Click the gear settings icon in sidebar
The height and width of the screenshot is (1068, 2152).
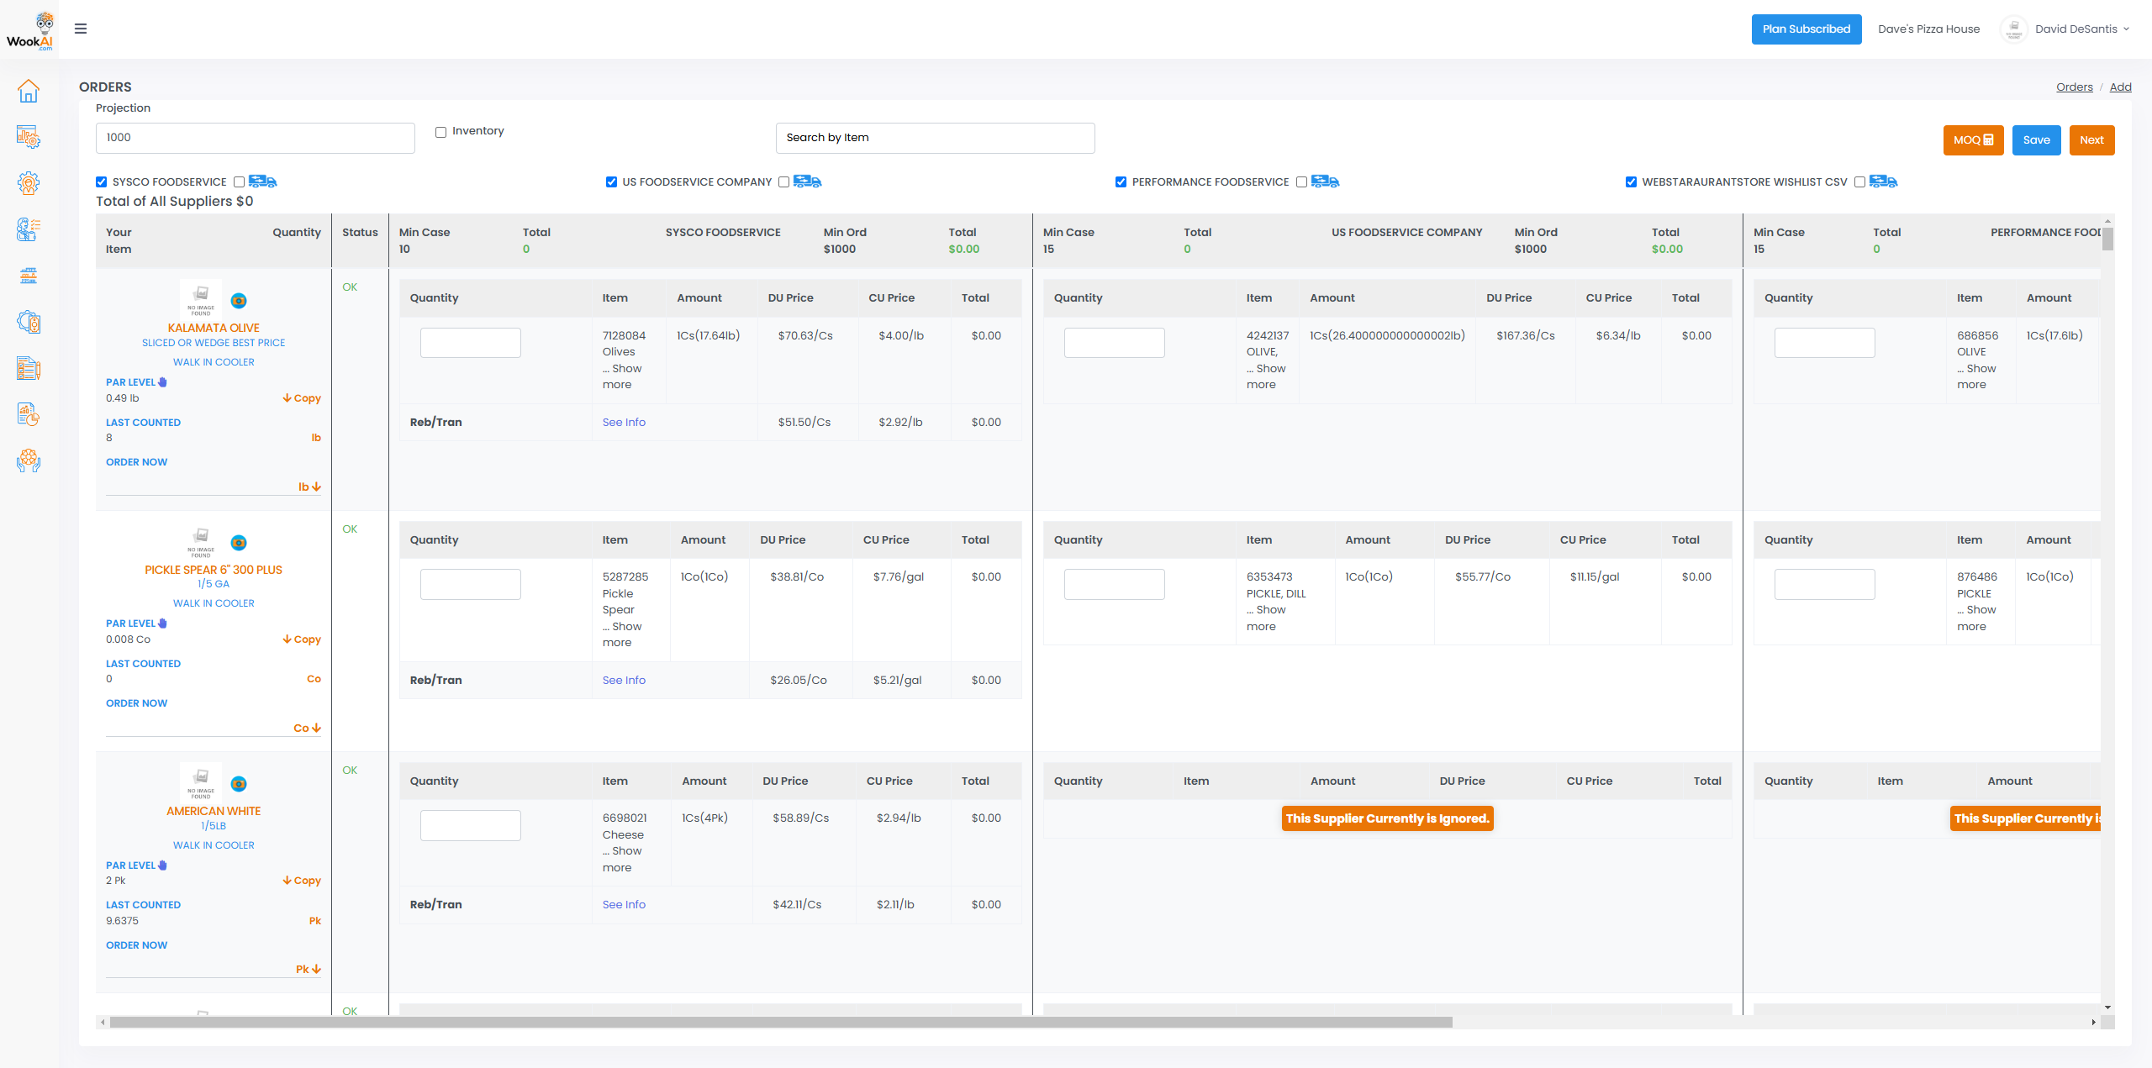(x=29, y=183)
